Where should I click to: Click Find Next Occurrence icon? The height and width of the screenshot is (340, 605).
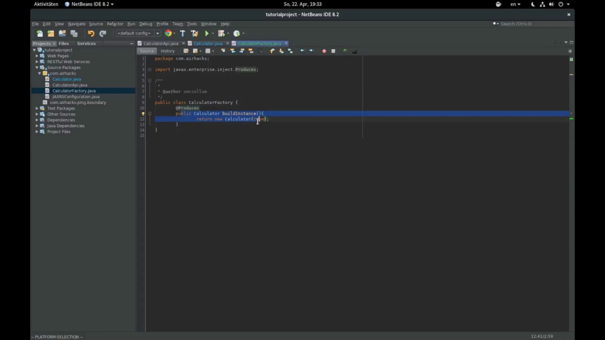[x=242, y=51]
